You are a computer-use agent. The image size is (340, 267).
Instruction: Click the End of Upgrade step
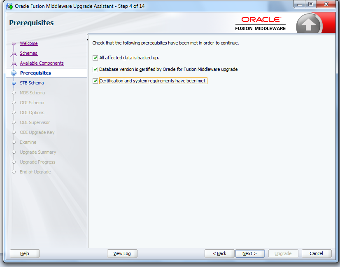35,172
